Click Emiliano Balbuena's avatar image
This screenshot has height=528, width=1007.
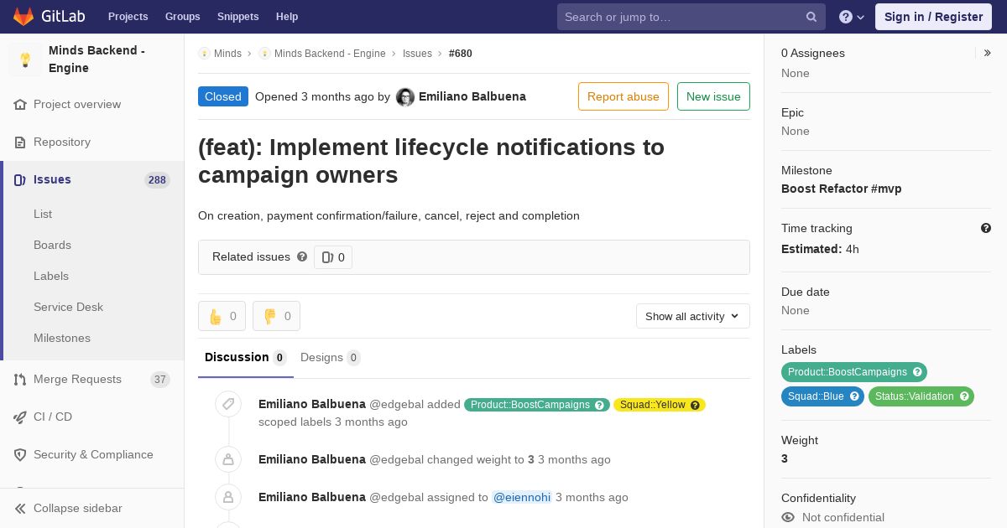pyautogui.click(x=405, y=97)
